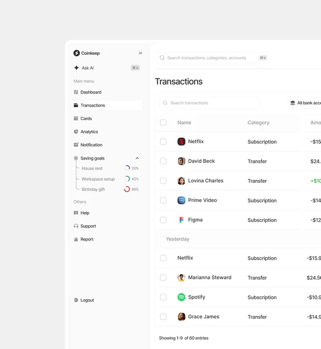This screenshot has height=349, width=321.
Task: Check the Grace James row checkbox
Action: (163, 317)
